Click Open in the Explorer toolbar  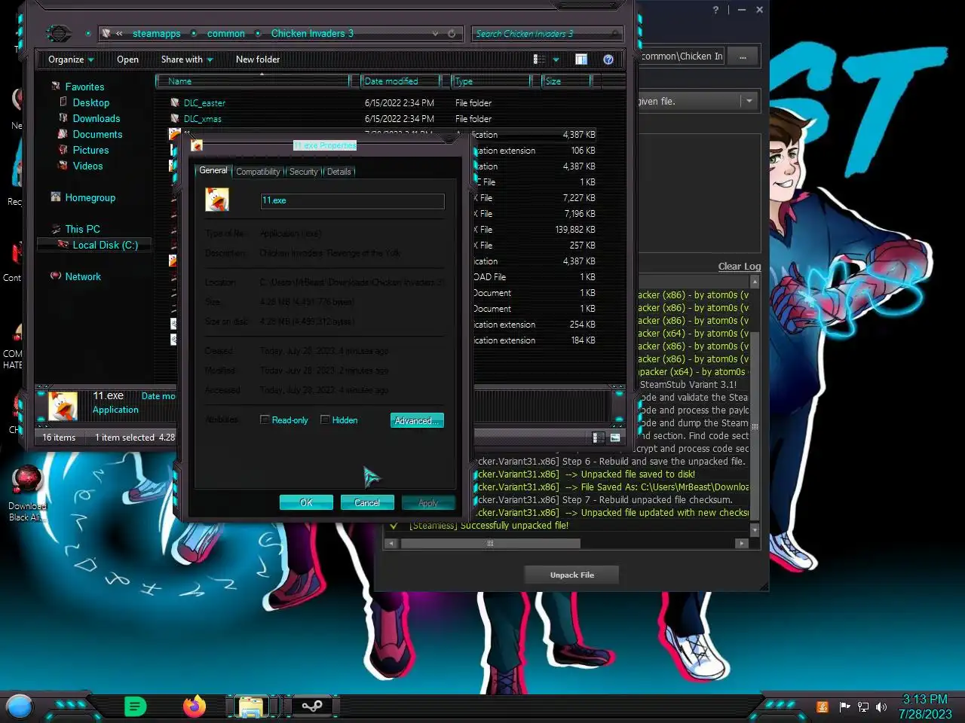pyautogui.click(x=127, y=59)
